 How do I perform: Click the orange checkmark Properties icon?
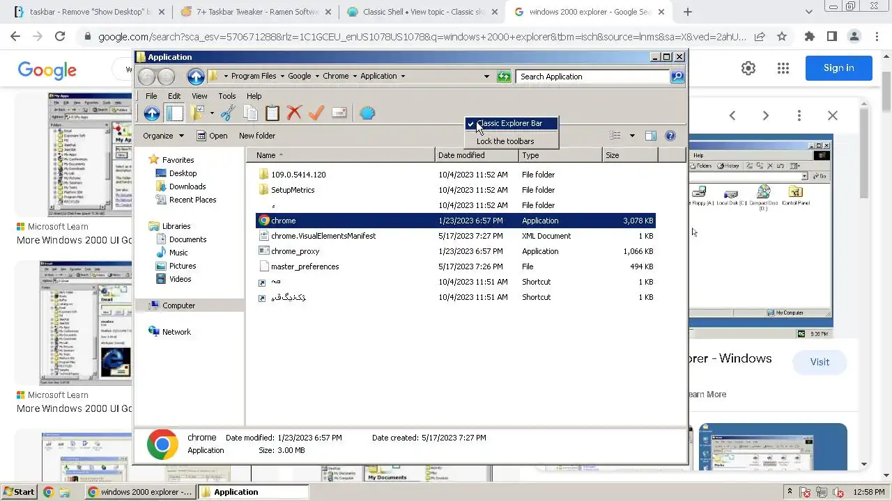pyautogui.click(x=316, y=113)
